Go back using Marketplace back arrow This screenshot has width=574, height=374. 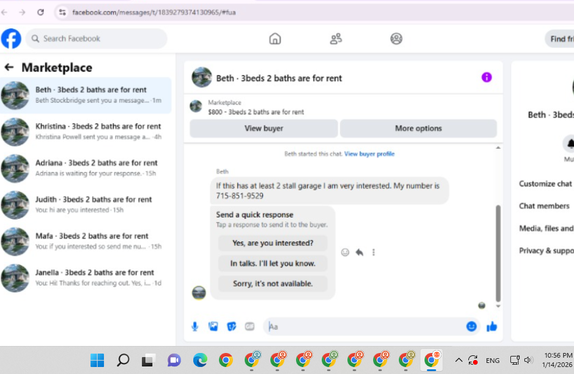click(x=9, y=67)
